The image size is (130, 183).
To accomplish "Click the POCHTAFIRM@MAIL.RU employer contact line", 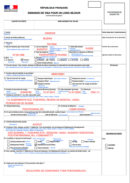I will tap(30, 135).
